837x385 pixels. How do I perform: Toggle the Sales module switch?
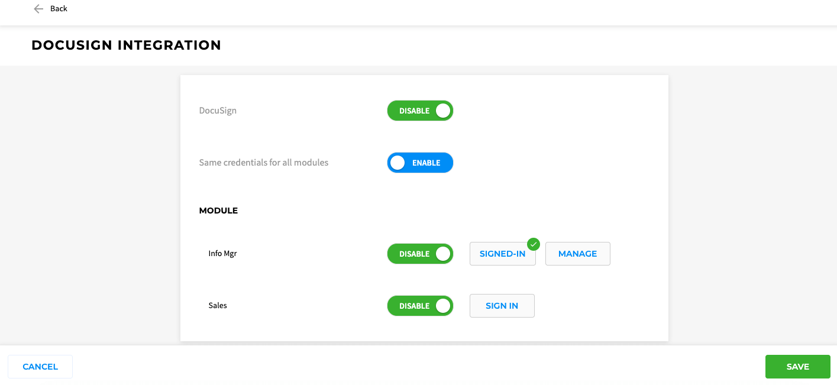click(420, 306)
